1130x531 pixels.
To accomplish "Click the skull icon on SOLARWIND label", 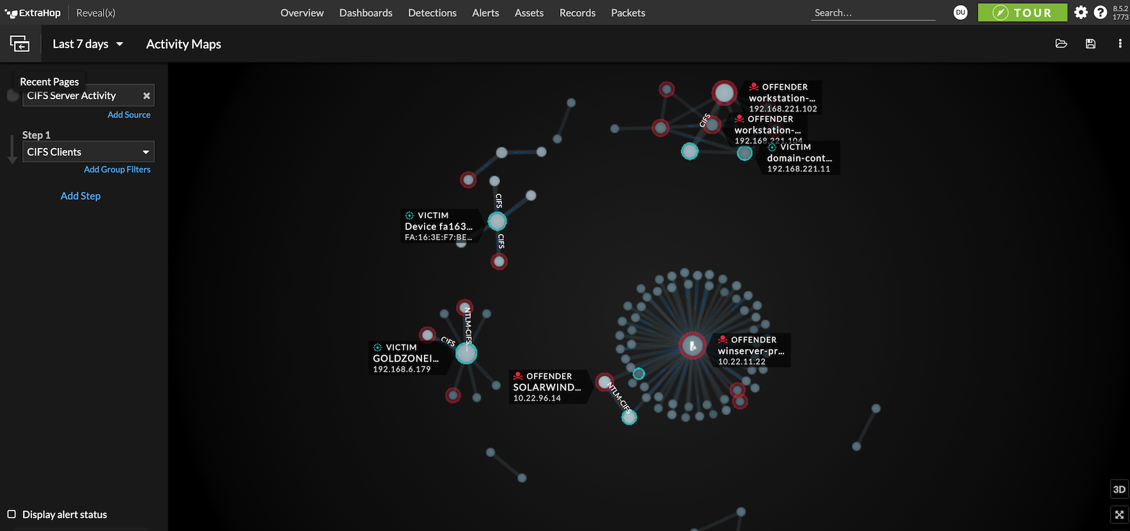I will point(518,376).
